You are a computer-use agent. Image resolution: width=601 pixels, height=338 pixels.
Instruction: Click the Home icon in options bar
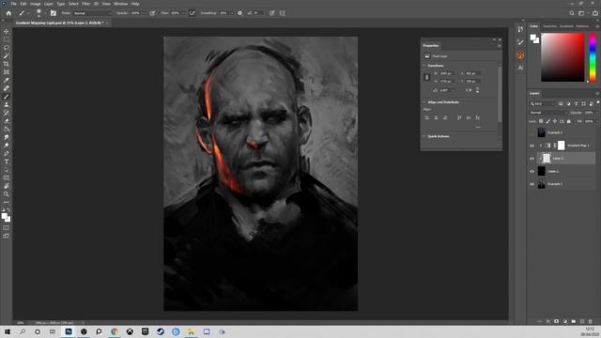coord(8,13)
